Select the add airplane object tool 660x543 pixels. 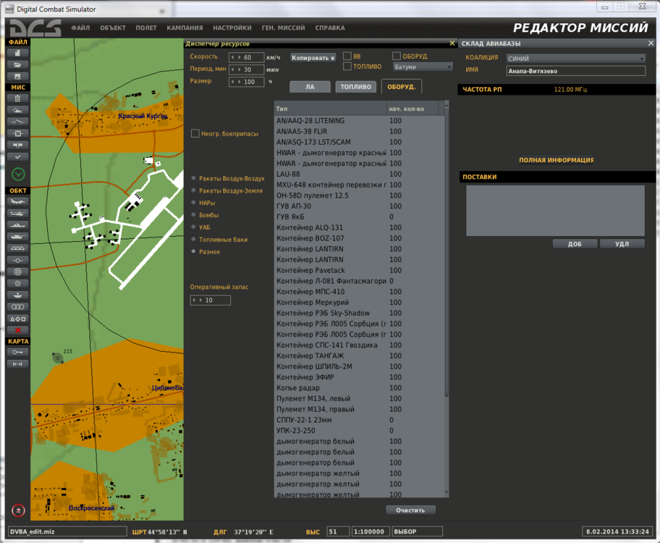pos(18,202)
